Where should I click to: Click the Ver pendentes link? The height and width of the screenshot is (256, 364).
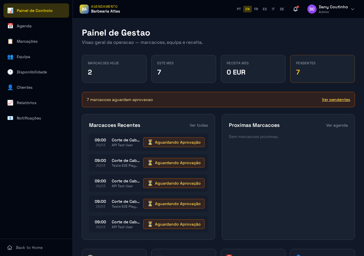336,100
